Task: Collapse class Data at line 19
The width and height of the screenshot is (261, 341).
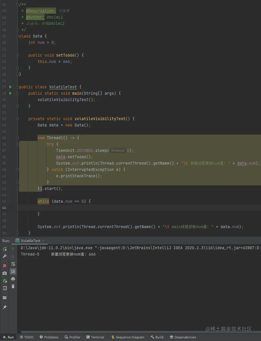Action: [x=17, y=36]
